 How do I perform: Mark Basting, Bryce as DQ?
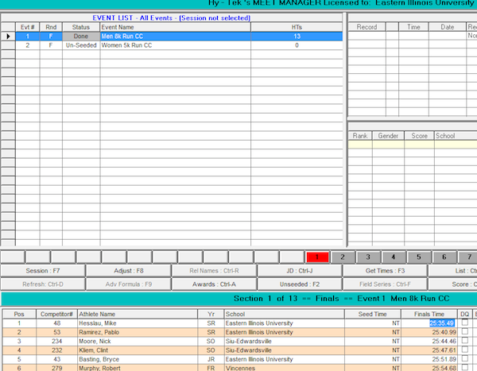coord(464,357)
